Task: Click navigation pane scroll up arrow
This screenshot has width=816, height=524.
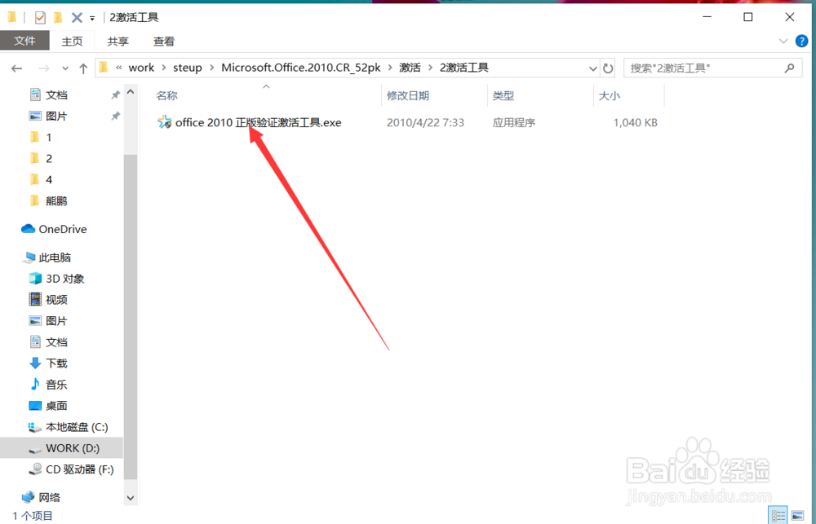Action: [131, 92]
